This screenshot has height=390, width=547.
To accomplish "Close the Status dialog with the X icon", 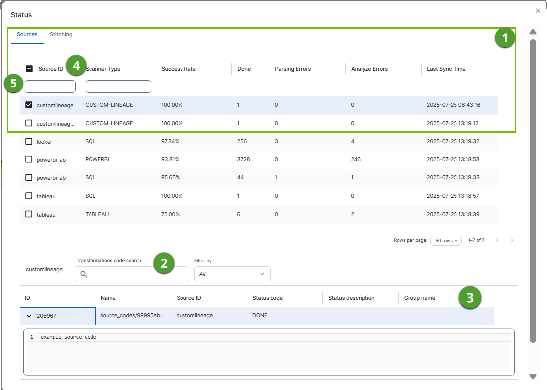I will pyautogui.click(x=538, y=10).
